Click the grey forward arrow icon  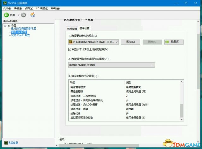tap(23, 15)
